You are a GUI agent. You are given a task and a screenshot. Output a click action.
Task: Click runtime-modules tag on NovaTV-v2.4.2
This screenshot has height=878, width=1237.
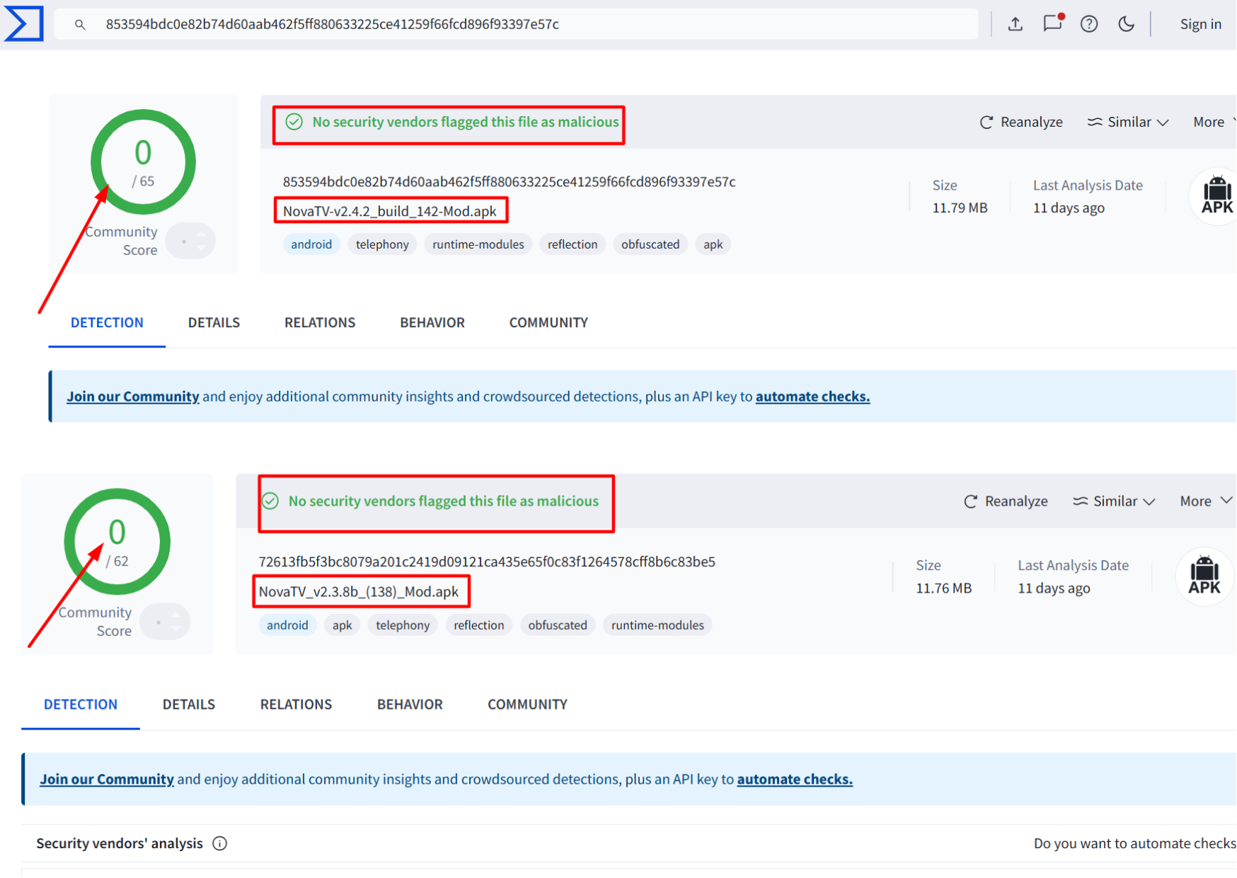coord(478,244)
